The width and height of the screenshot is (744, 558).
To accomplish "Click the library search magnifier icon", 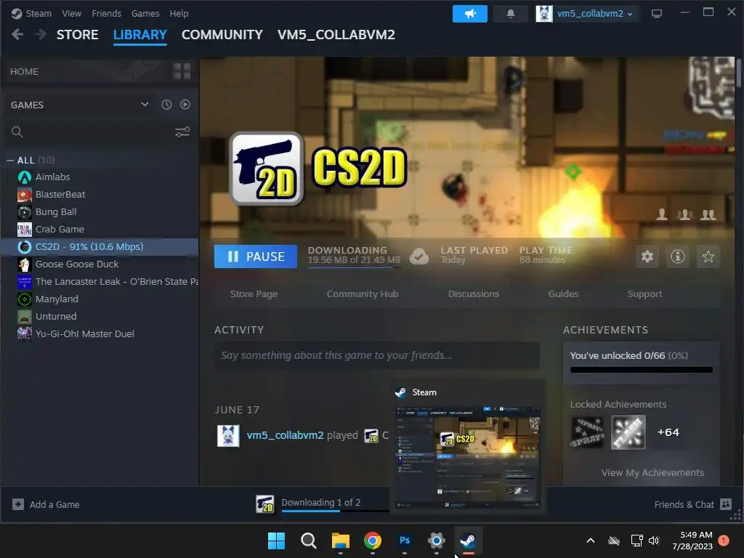I will pyautogui.click(x=17, y=132).
